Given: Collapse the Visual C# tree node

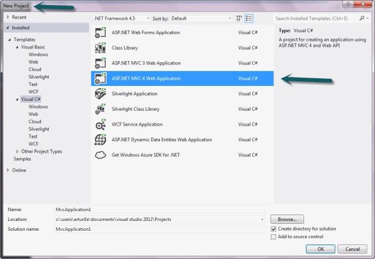Looking at the screenshot, I should coord(17,99).
